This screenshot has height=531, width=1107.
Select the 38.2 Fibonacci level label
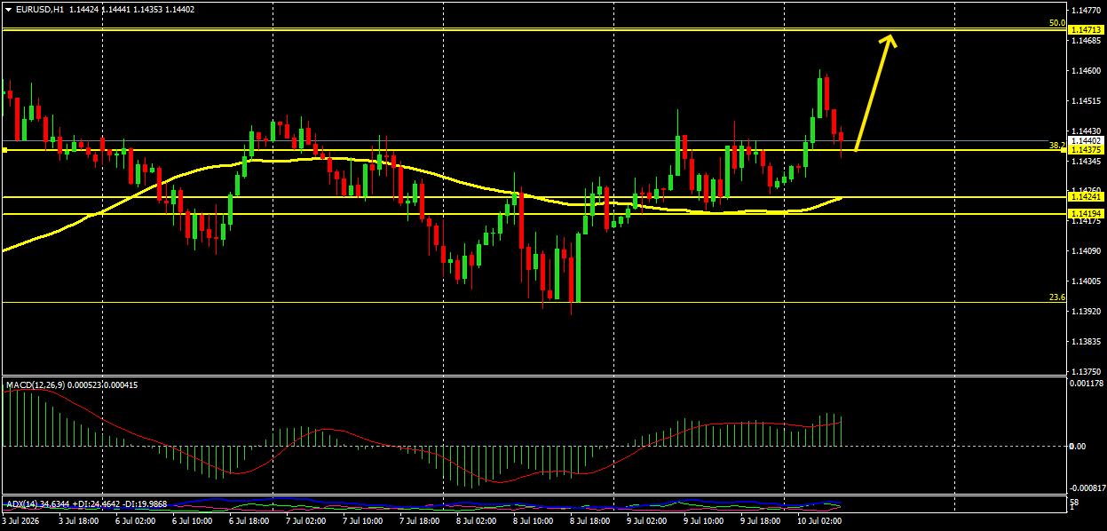coord(1056,145)
